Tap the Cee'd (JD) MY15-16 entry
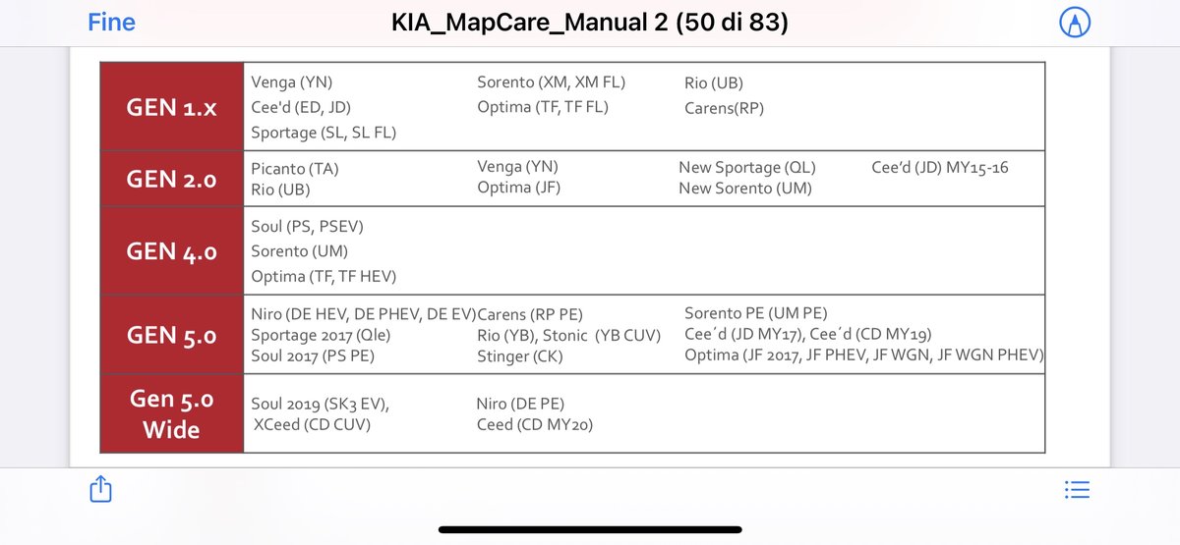The width and height of the screenshot is (1180, 545). [940, 168]
